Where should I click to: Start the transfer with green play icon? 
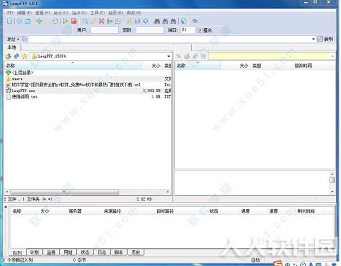66,21
